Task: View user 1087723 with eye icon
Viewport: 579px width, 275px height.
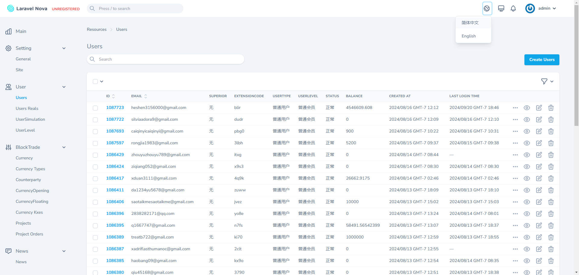Action: (x=527, y=108)
